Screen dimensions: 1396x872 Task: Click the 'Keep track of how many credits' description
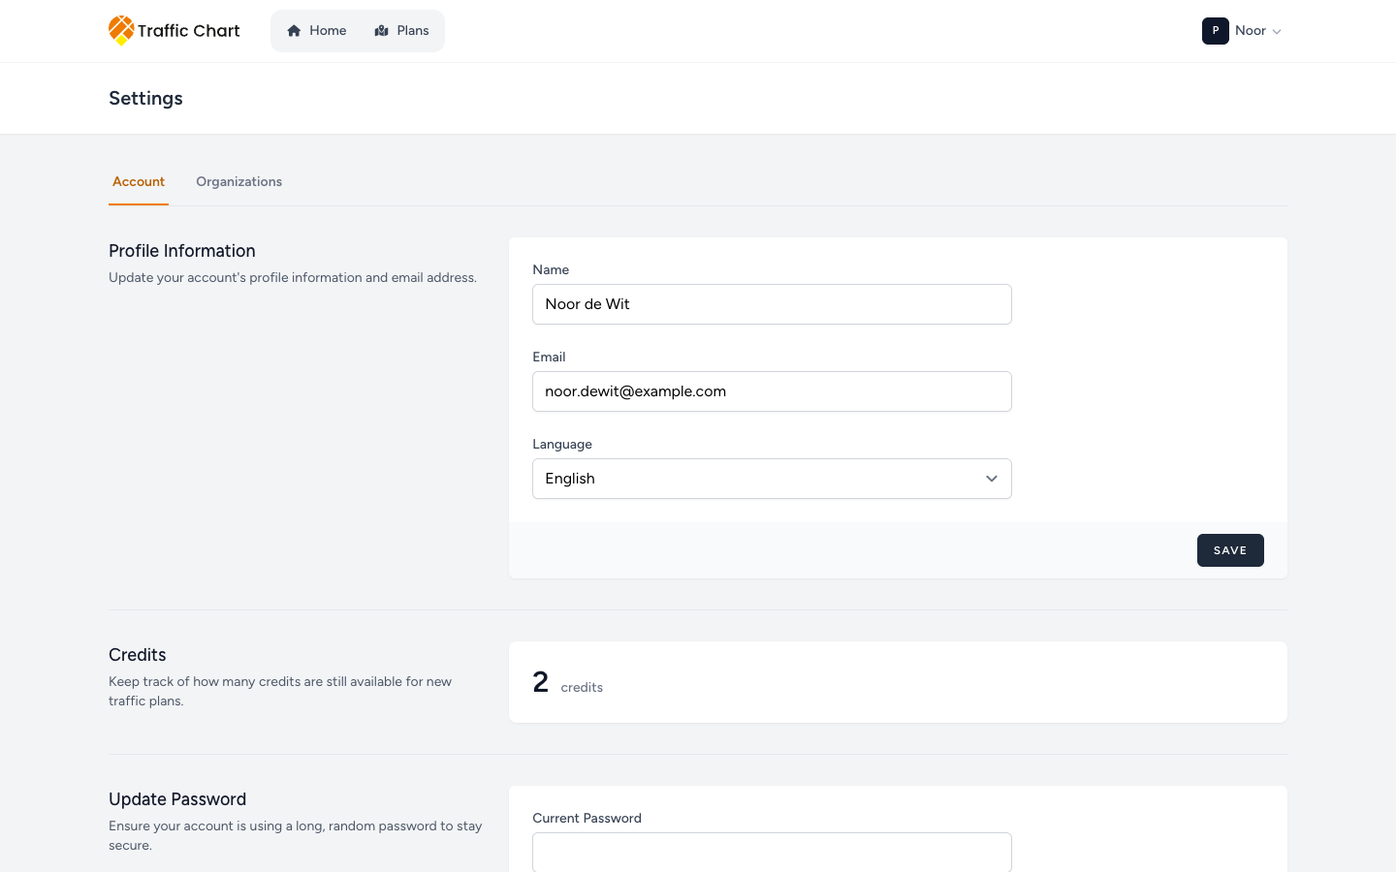click(x=280, y=692)
